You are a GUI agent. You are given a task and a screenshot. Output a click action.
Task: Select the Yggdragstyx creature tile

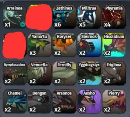pyautogui.click(x=89, y=73)
